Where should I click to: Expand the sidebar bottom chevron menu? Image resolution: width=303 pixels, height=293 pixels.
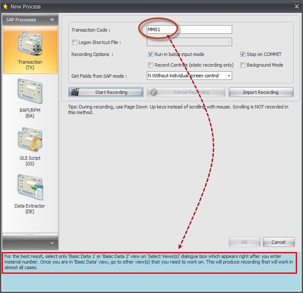point(52,243)
